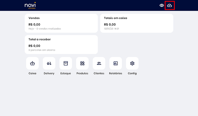198x116 pixels.
Task: Open the Relatórios chart icon
Action: [116, 63]
